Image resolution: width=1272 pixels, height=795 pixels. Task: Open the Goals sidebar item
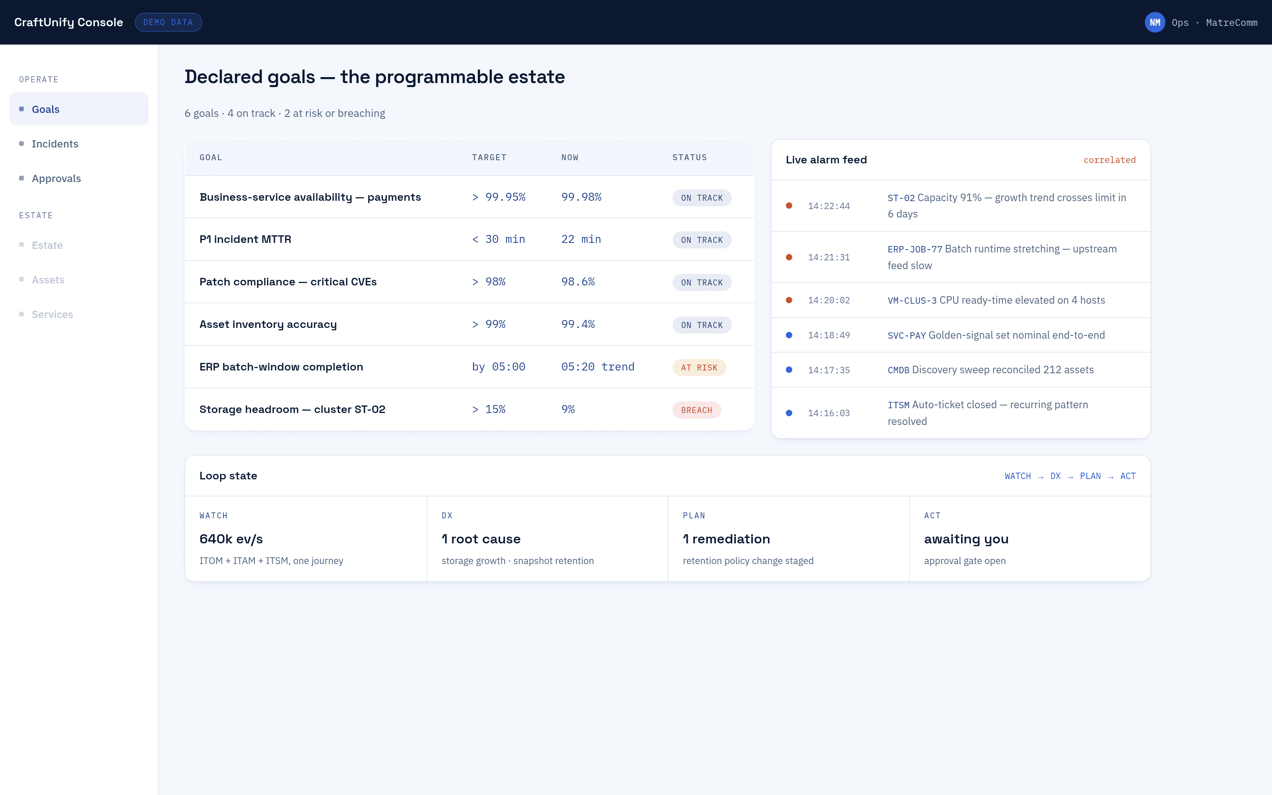[x=79, y=109]
